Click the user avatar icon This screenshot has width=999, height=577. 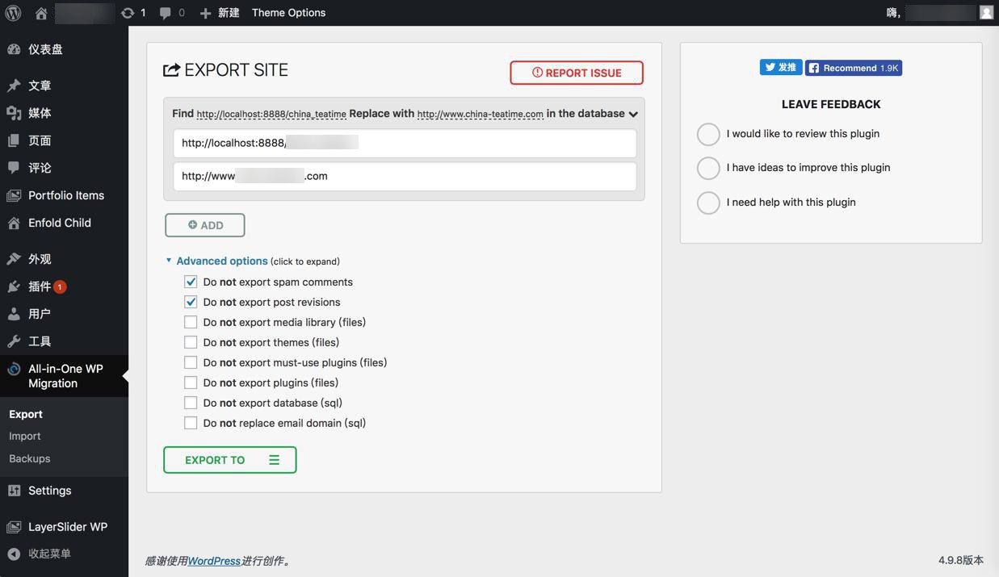pos(986,13)
